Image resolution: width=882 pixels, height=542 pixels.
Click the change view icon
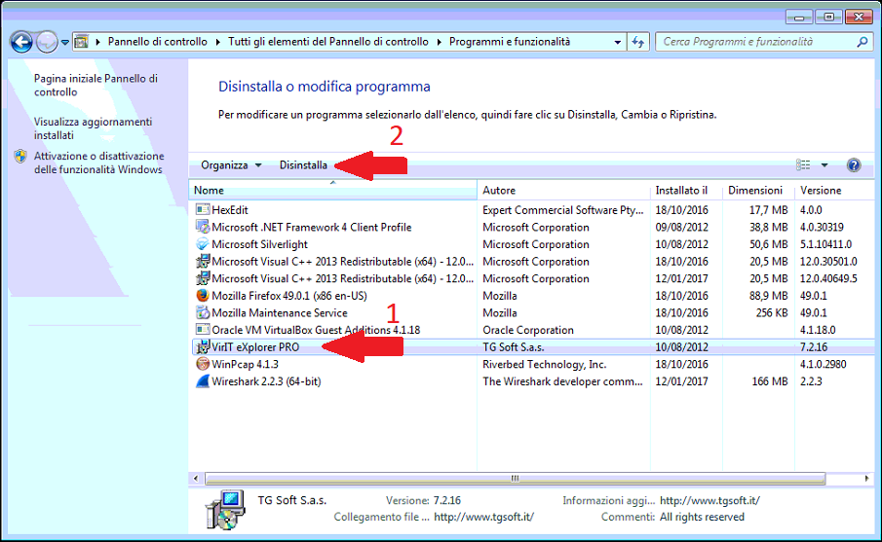coord(803,165)
